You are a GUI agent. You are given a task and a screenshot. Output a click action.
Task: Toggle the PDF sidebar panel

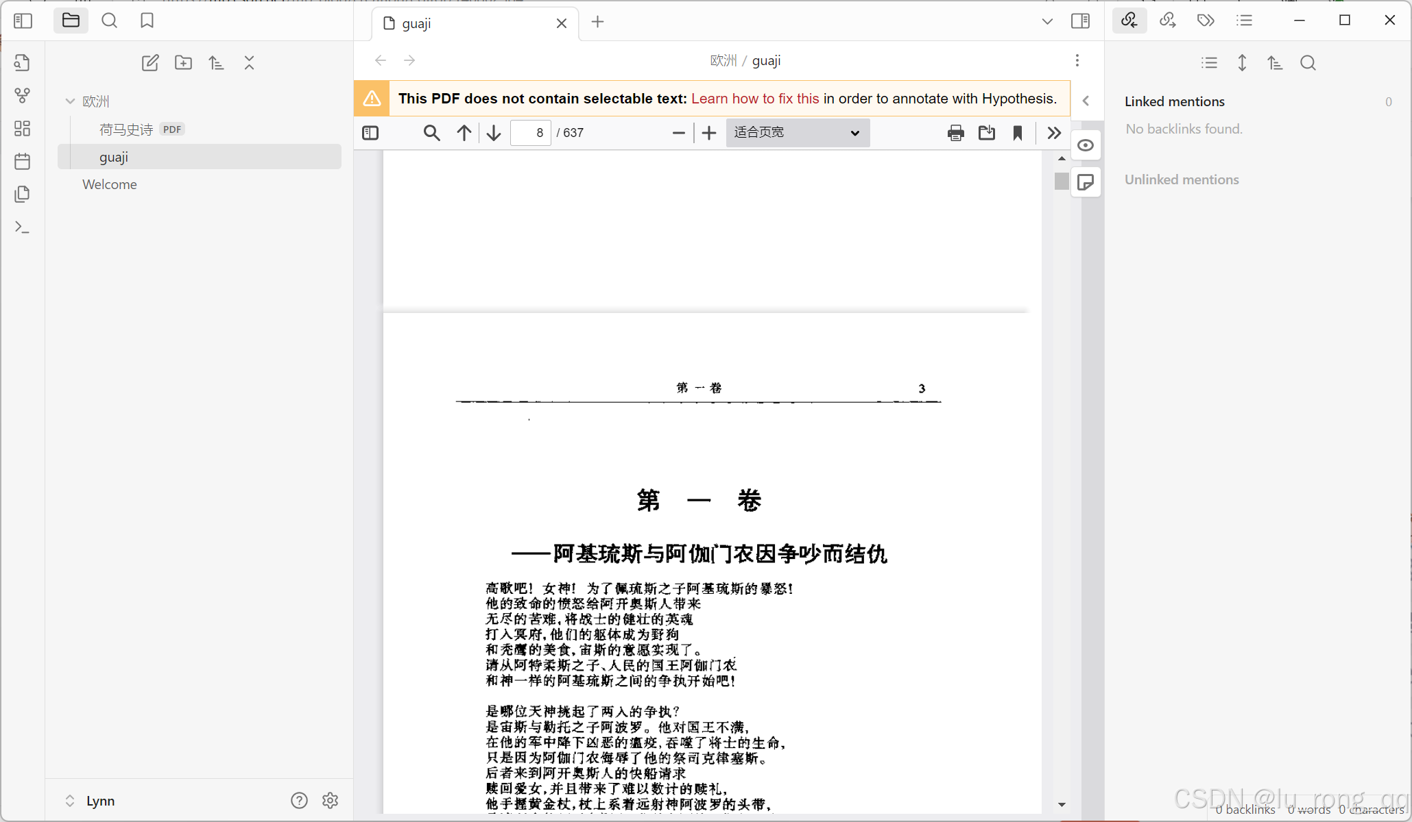[x=370, y=133]
